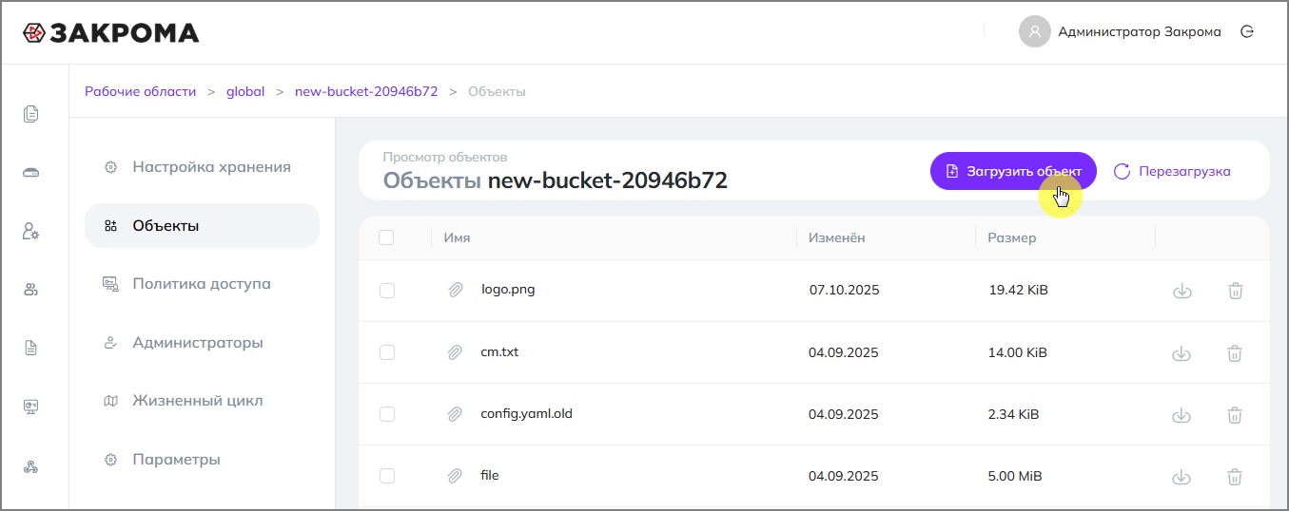Navigate to the Рабочие области breadcrumb link
Viewport: 1289px width, 511px height.
(x=140, y=91)
